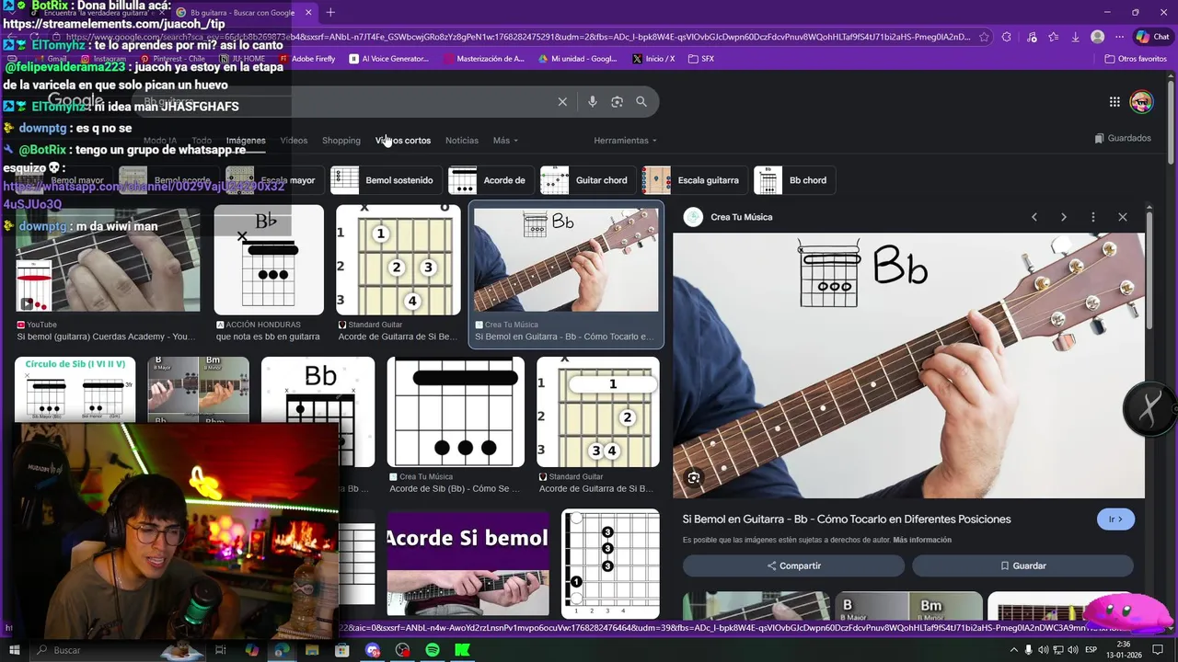Open Standard Guitar Si Bemol chord diagram thumbnail
The image size is (1178, 662).
pos(398,260)
